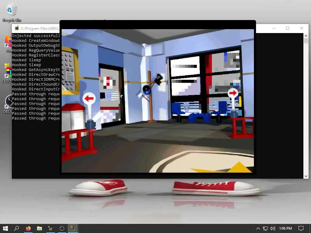
Task: Select the 'Hooked RegisterClass' console line
Action: click(x=36, y=55)
